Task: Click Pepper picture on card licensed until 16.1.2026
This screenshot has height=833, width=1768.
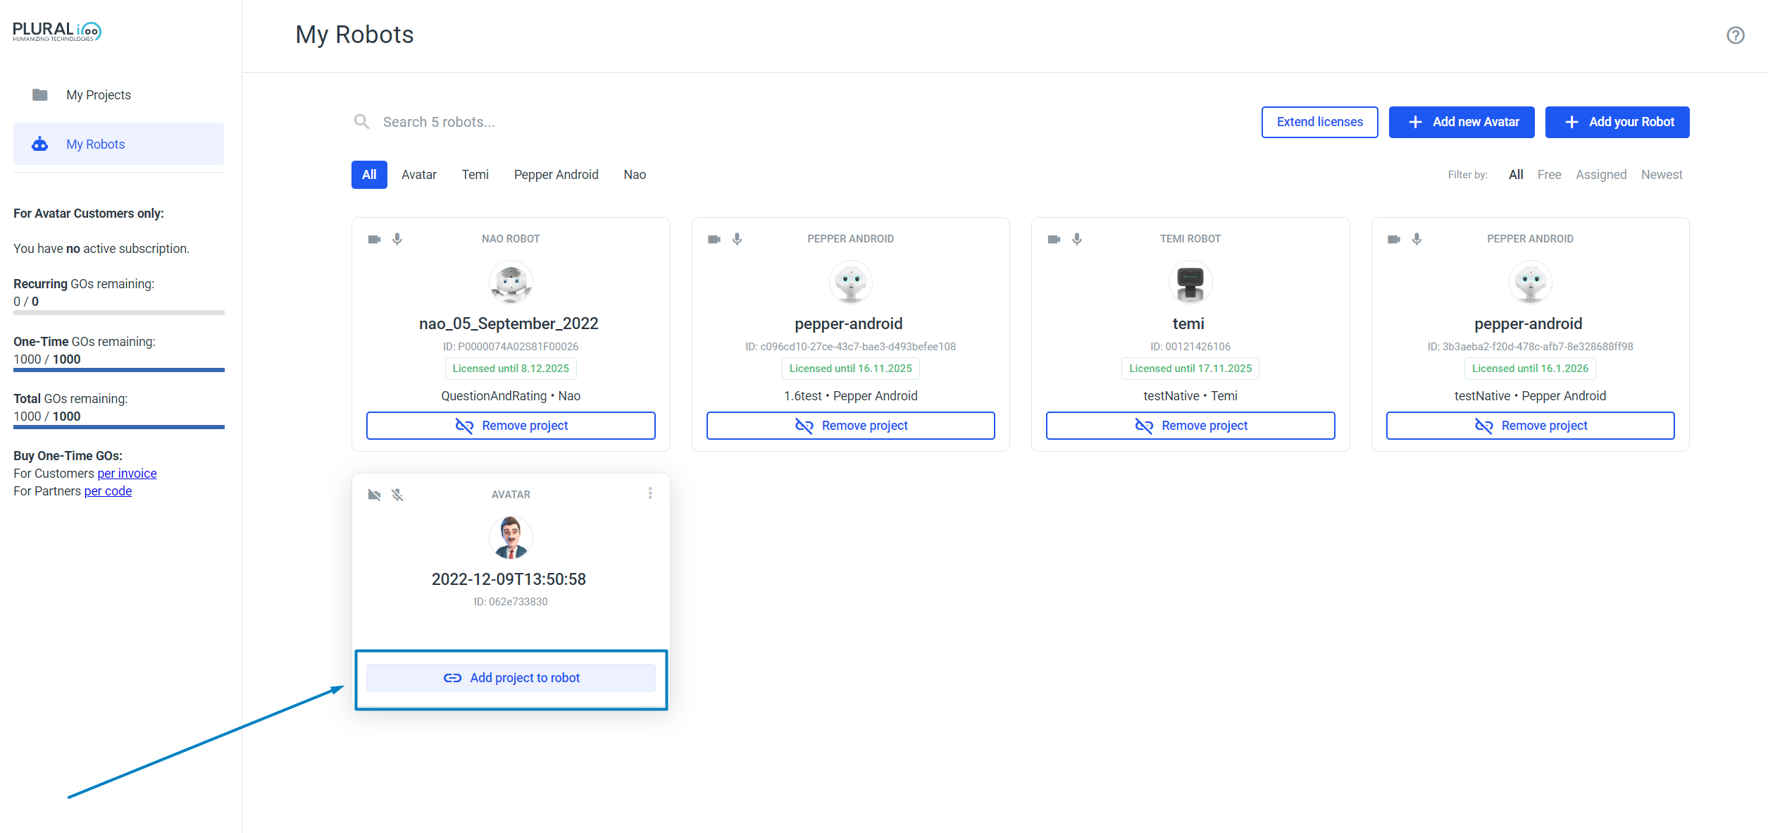Action: 1531,282
